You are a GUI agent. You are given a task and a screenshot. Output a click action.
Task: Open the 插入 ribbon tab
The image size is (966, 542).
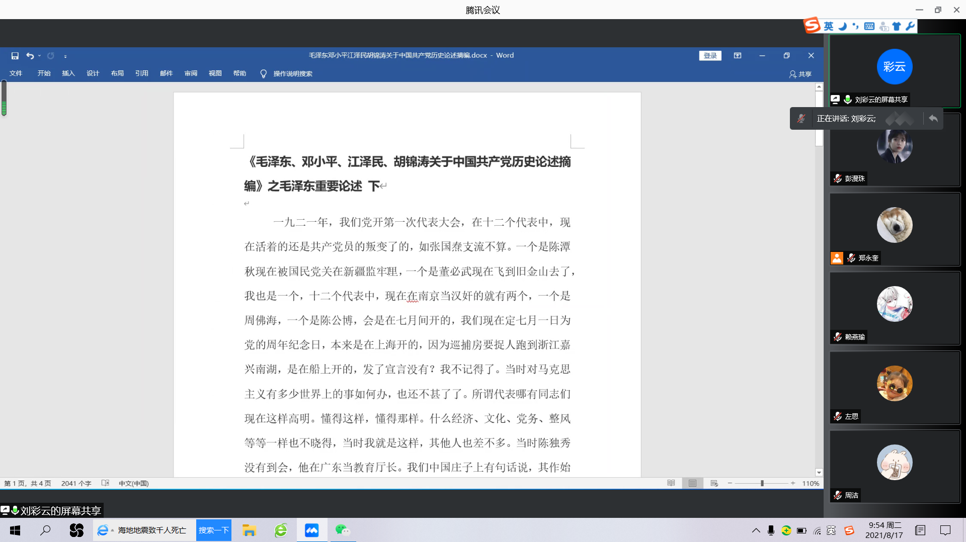coord(68,73)
